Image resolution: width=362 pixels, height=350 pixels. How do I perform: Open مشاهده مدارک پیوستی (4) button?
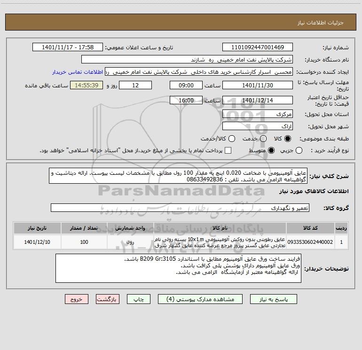(200, 299)
